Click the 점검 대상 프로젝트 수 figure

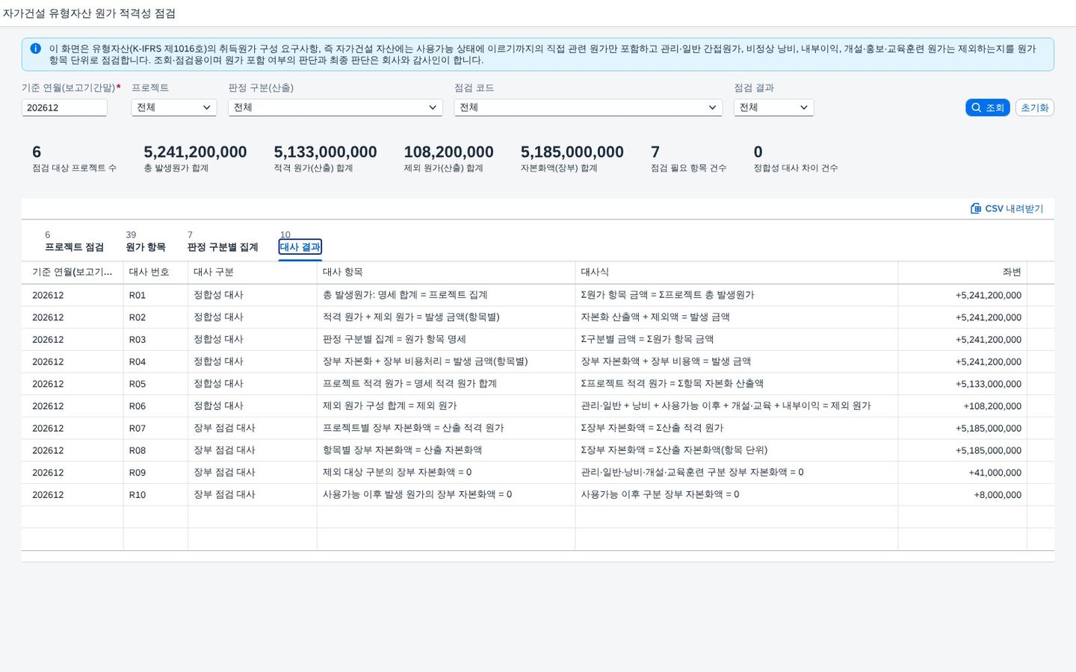tap(37, 152)
